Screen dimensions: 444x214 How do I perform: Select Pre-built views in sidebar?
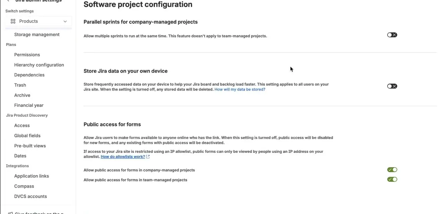click(30, 146)
